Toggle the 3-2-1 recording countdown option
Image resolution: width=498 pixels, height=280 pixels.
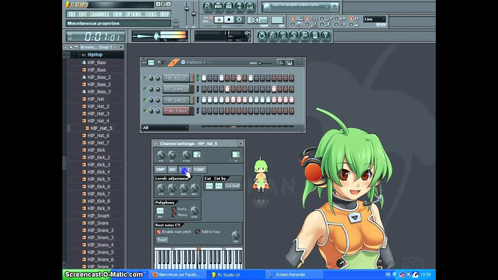tap(308, 18)
